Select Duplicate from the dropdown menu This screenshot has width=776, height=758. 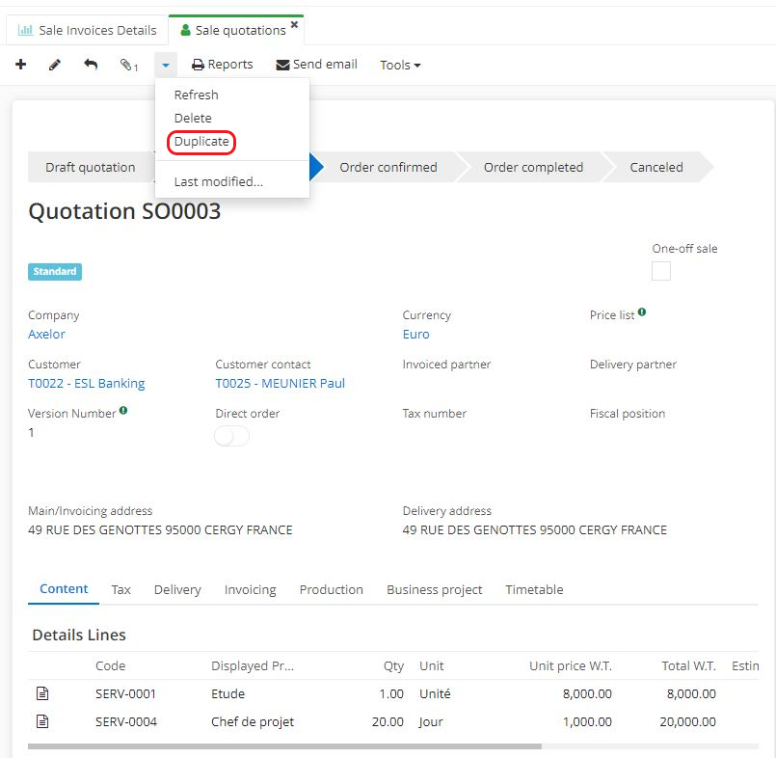(201, 142)
